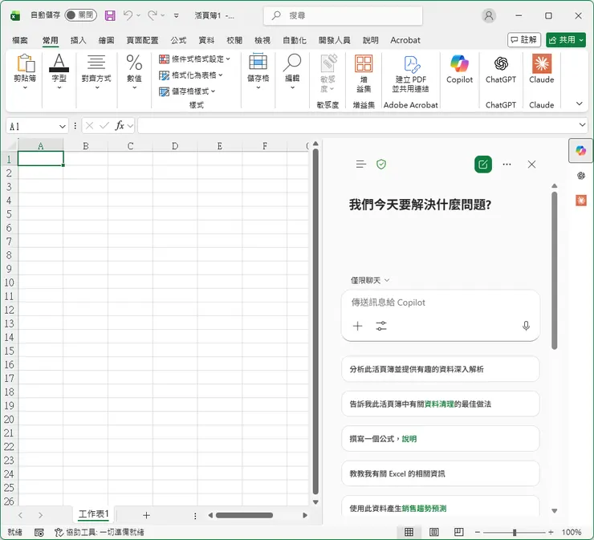Image resolution: width=594 pixels, height=540 pixels.
Task: Click the zoom slider handle
Action: (x=515, y=533)
